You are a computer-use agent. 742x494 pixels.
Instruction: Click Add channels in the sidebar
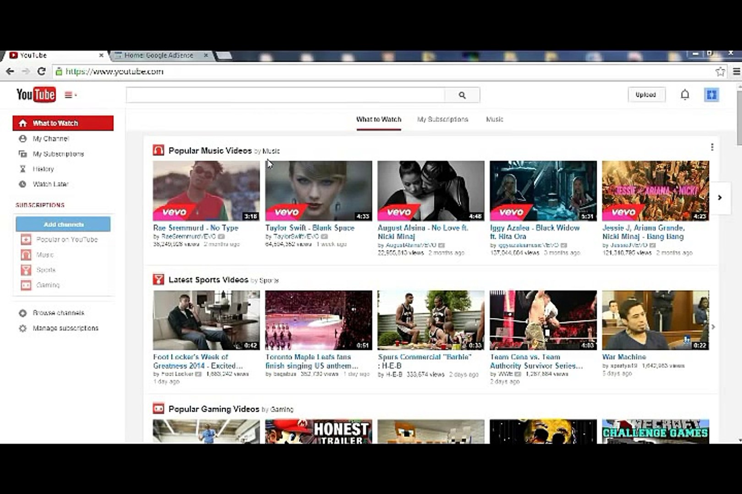pos(63,224)
